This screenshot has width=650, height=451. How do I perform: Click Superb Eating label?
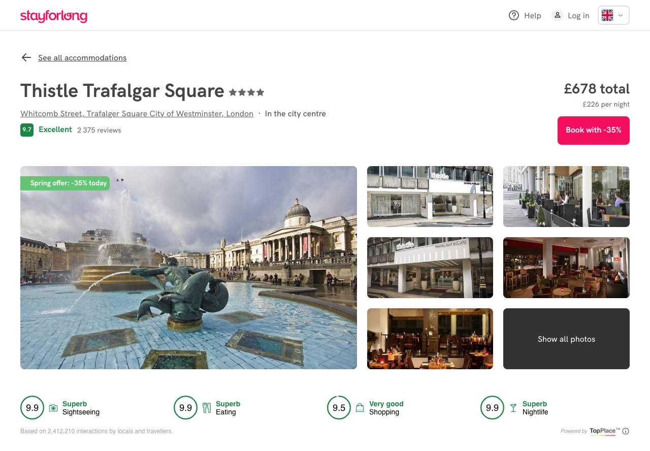click(228, 408)
